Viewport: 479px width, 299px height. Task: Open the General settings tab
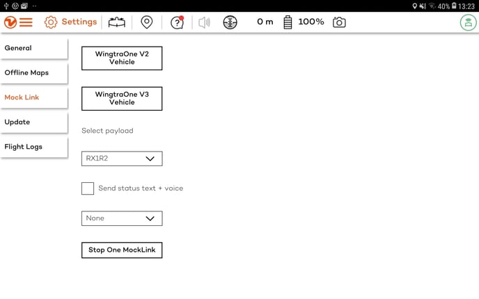click(34, 48)
